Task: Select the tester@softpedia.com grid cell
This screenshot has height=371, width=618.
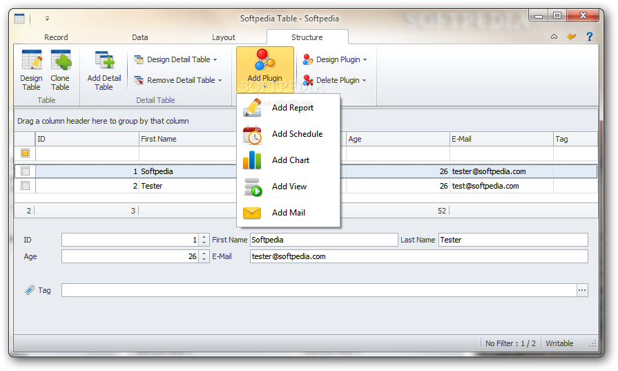Action: 501,171
